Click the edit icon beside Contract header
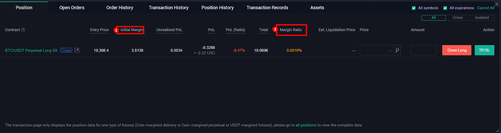501x133 pixels. pos(23,30)
